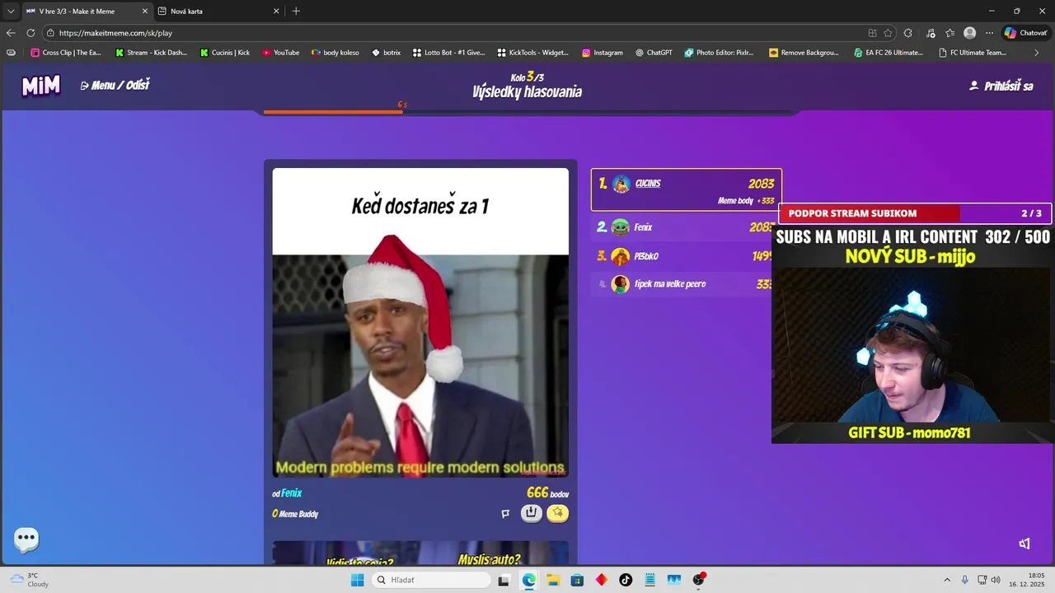Open the Windows Start menu
Screen dimensions: 1055x593
click(358, 580)
